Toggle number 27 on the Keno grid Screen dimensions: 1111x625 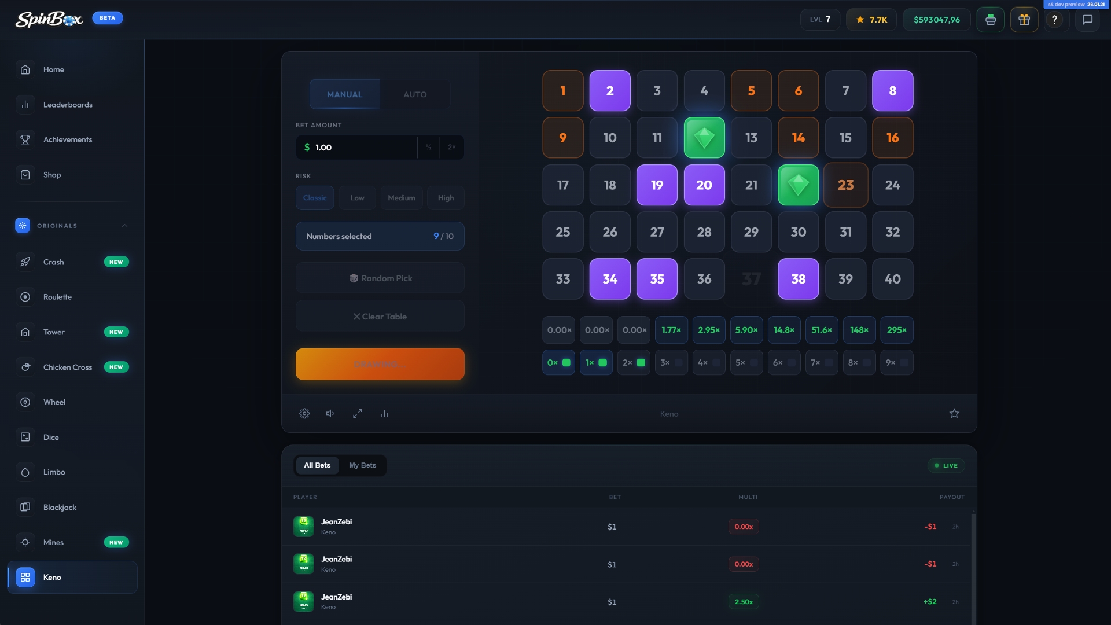[x=657, y=232]
